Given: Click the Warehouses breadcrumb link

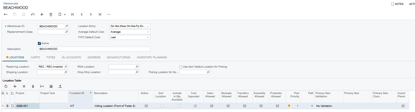Looking at the screenshot, I should (11, 4).
